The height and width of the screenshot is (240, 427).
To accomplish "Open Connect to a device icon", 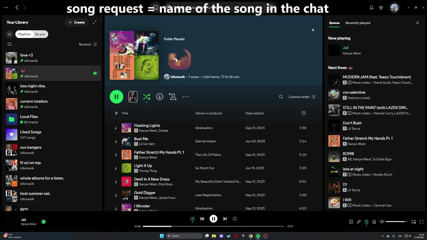I will 374,222.
